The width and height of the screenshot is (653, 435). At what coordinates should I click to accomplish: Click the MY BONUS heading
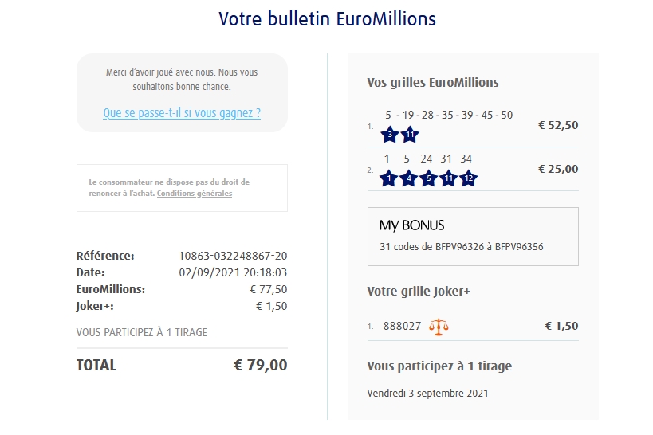(411, 225)
